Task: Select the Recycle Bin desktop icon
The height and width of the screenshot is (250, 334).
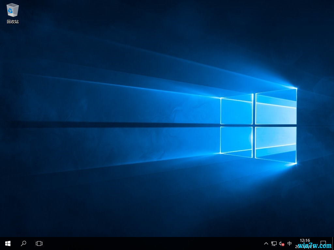Action: [13, 13]
